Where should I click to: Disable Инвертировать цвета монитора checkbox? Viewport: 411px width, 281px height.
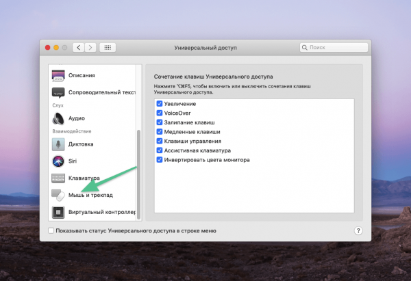(160, 159)
